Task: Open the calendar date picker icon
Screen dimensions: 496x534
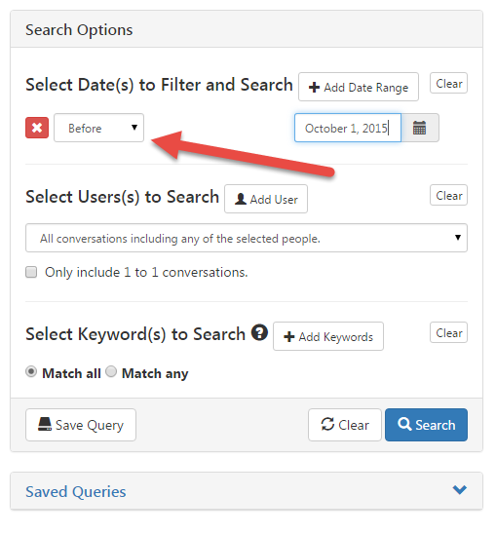Action: tap(420, 128)
